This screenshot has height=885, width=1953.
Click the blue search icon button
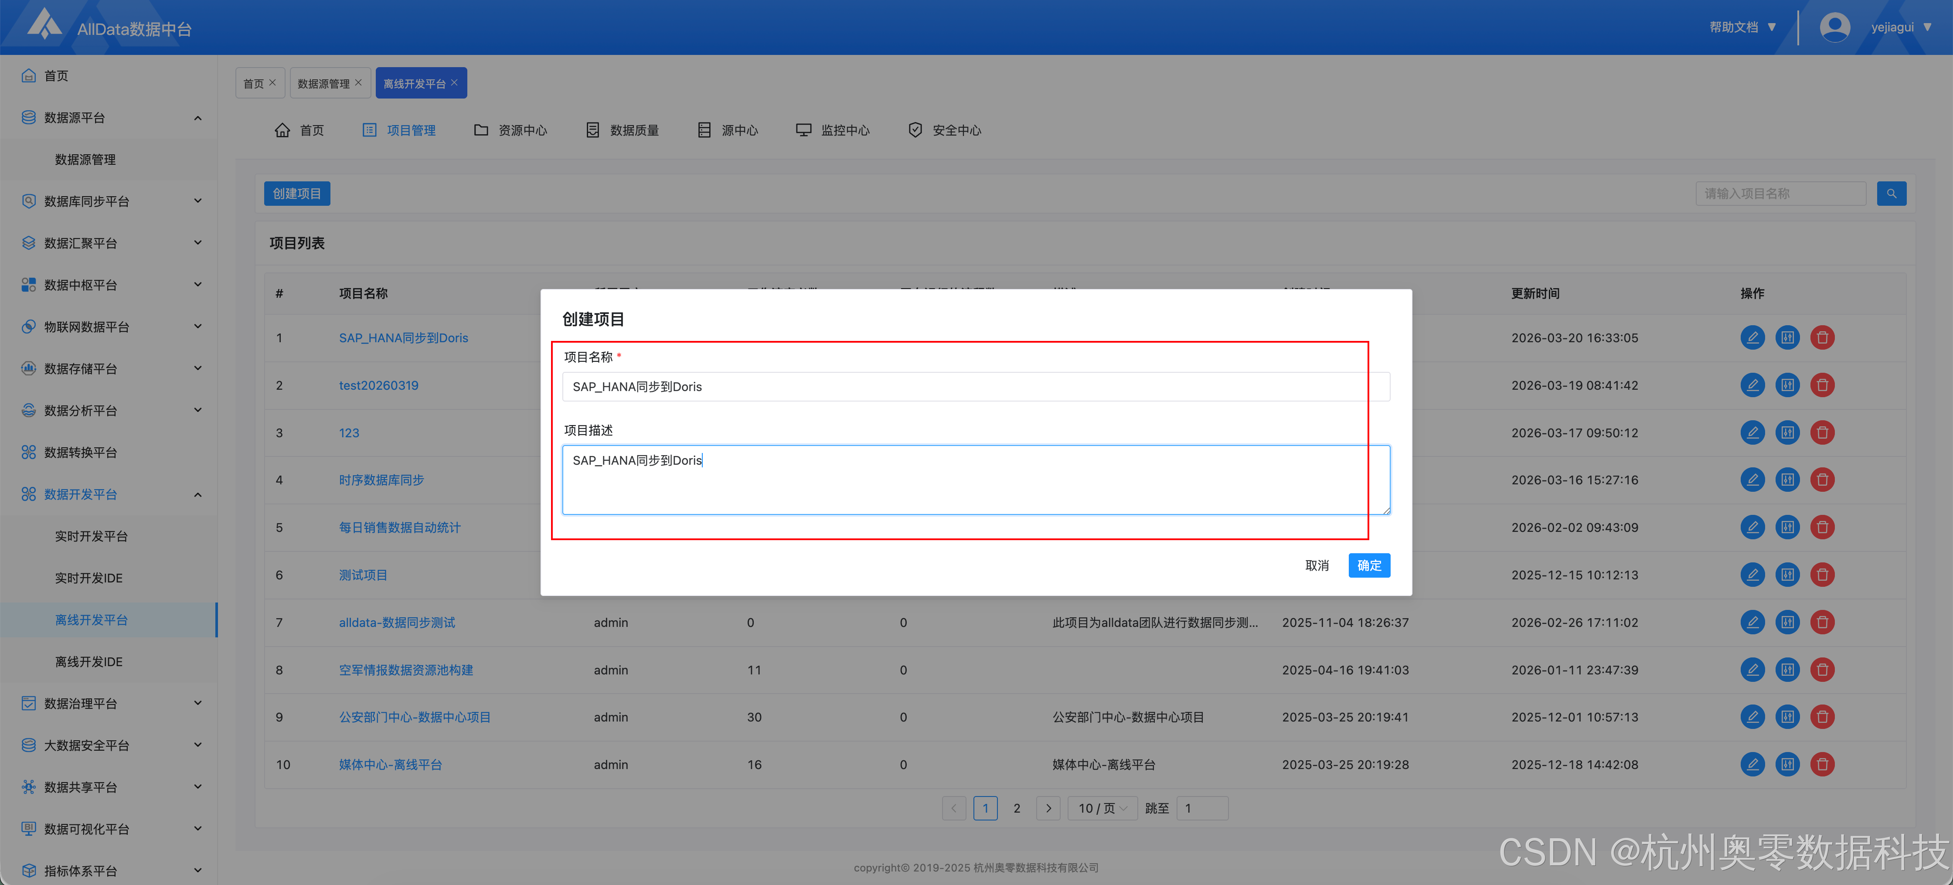[x=1891, y=194]
